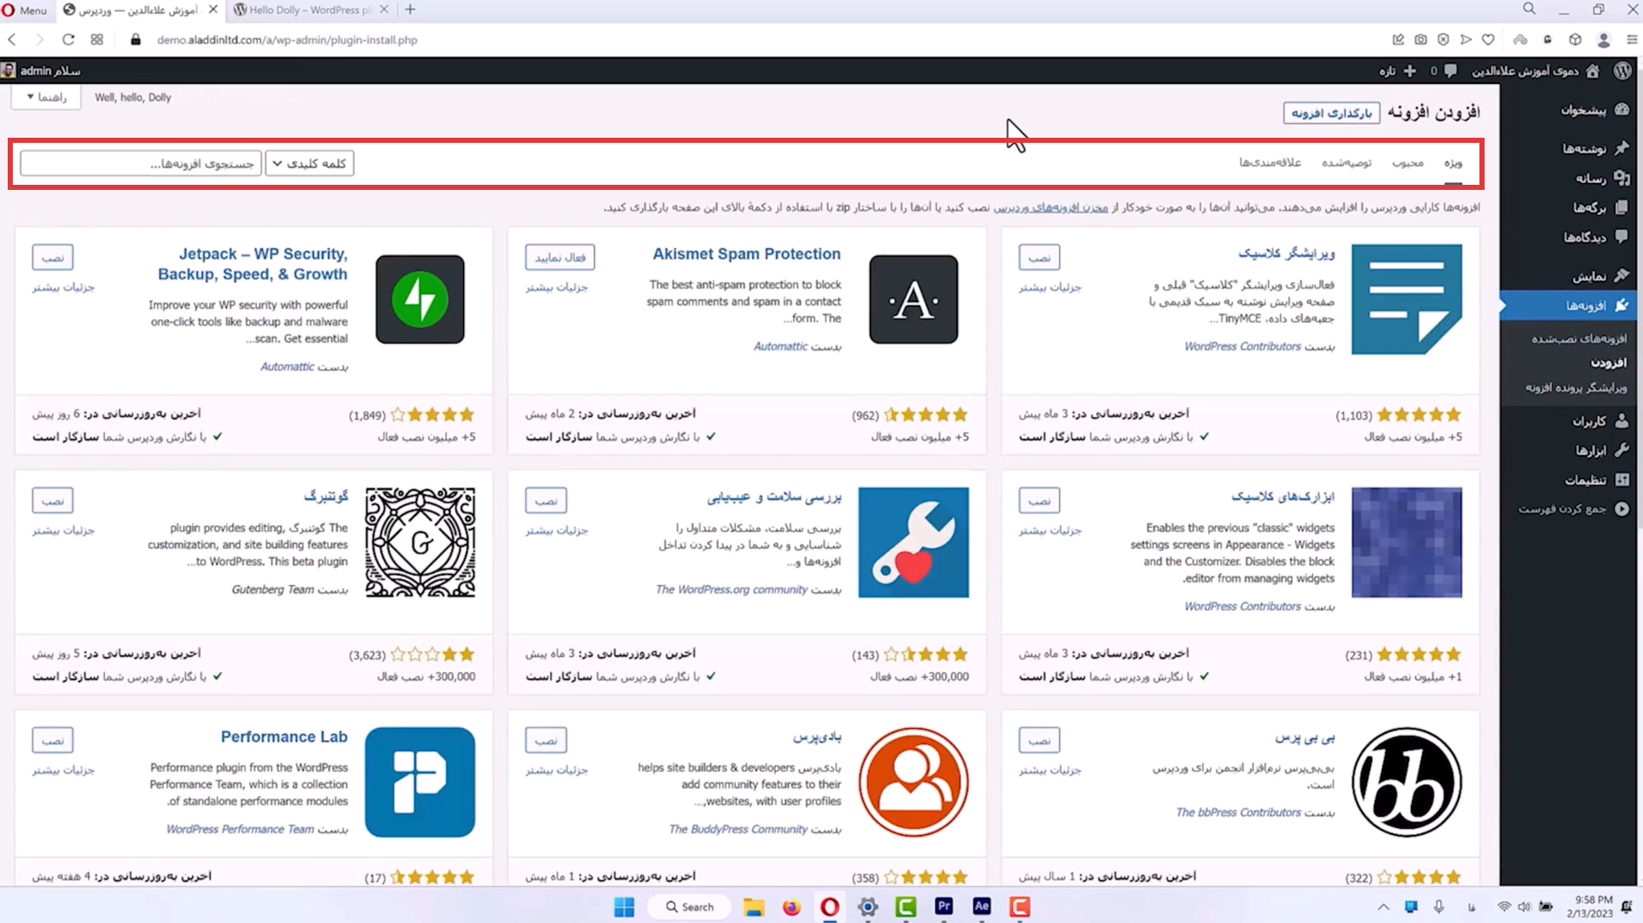1643x923 pixels.
Task: Click the Gutenberg plugin icon thumbnail
Action: (420, 542)
